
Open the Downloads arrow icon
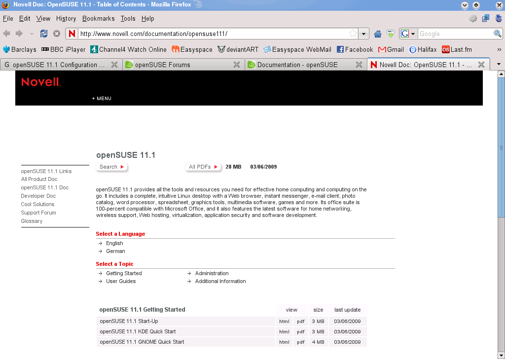point(391,34)
